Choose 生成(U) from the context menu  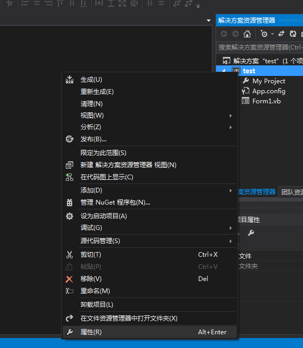(150, 80)
